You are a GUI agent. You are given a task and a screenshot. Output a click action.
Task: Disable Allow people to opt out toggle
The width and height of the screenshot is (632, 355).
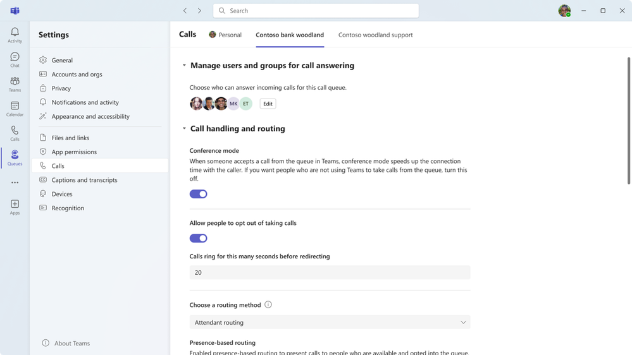click(x=198, y=238)
